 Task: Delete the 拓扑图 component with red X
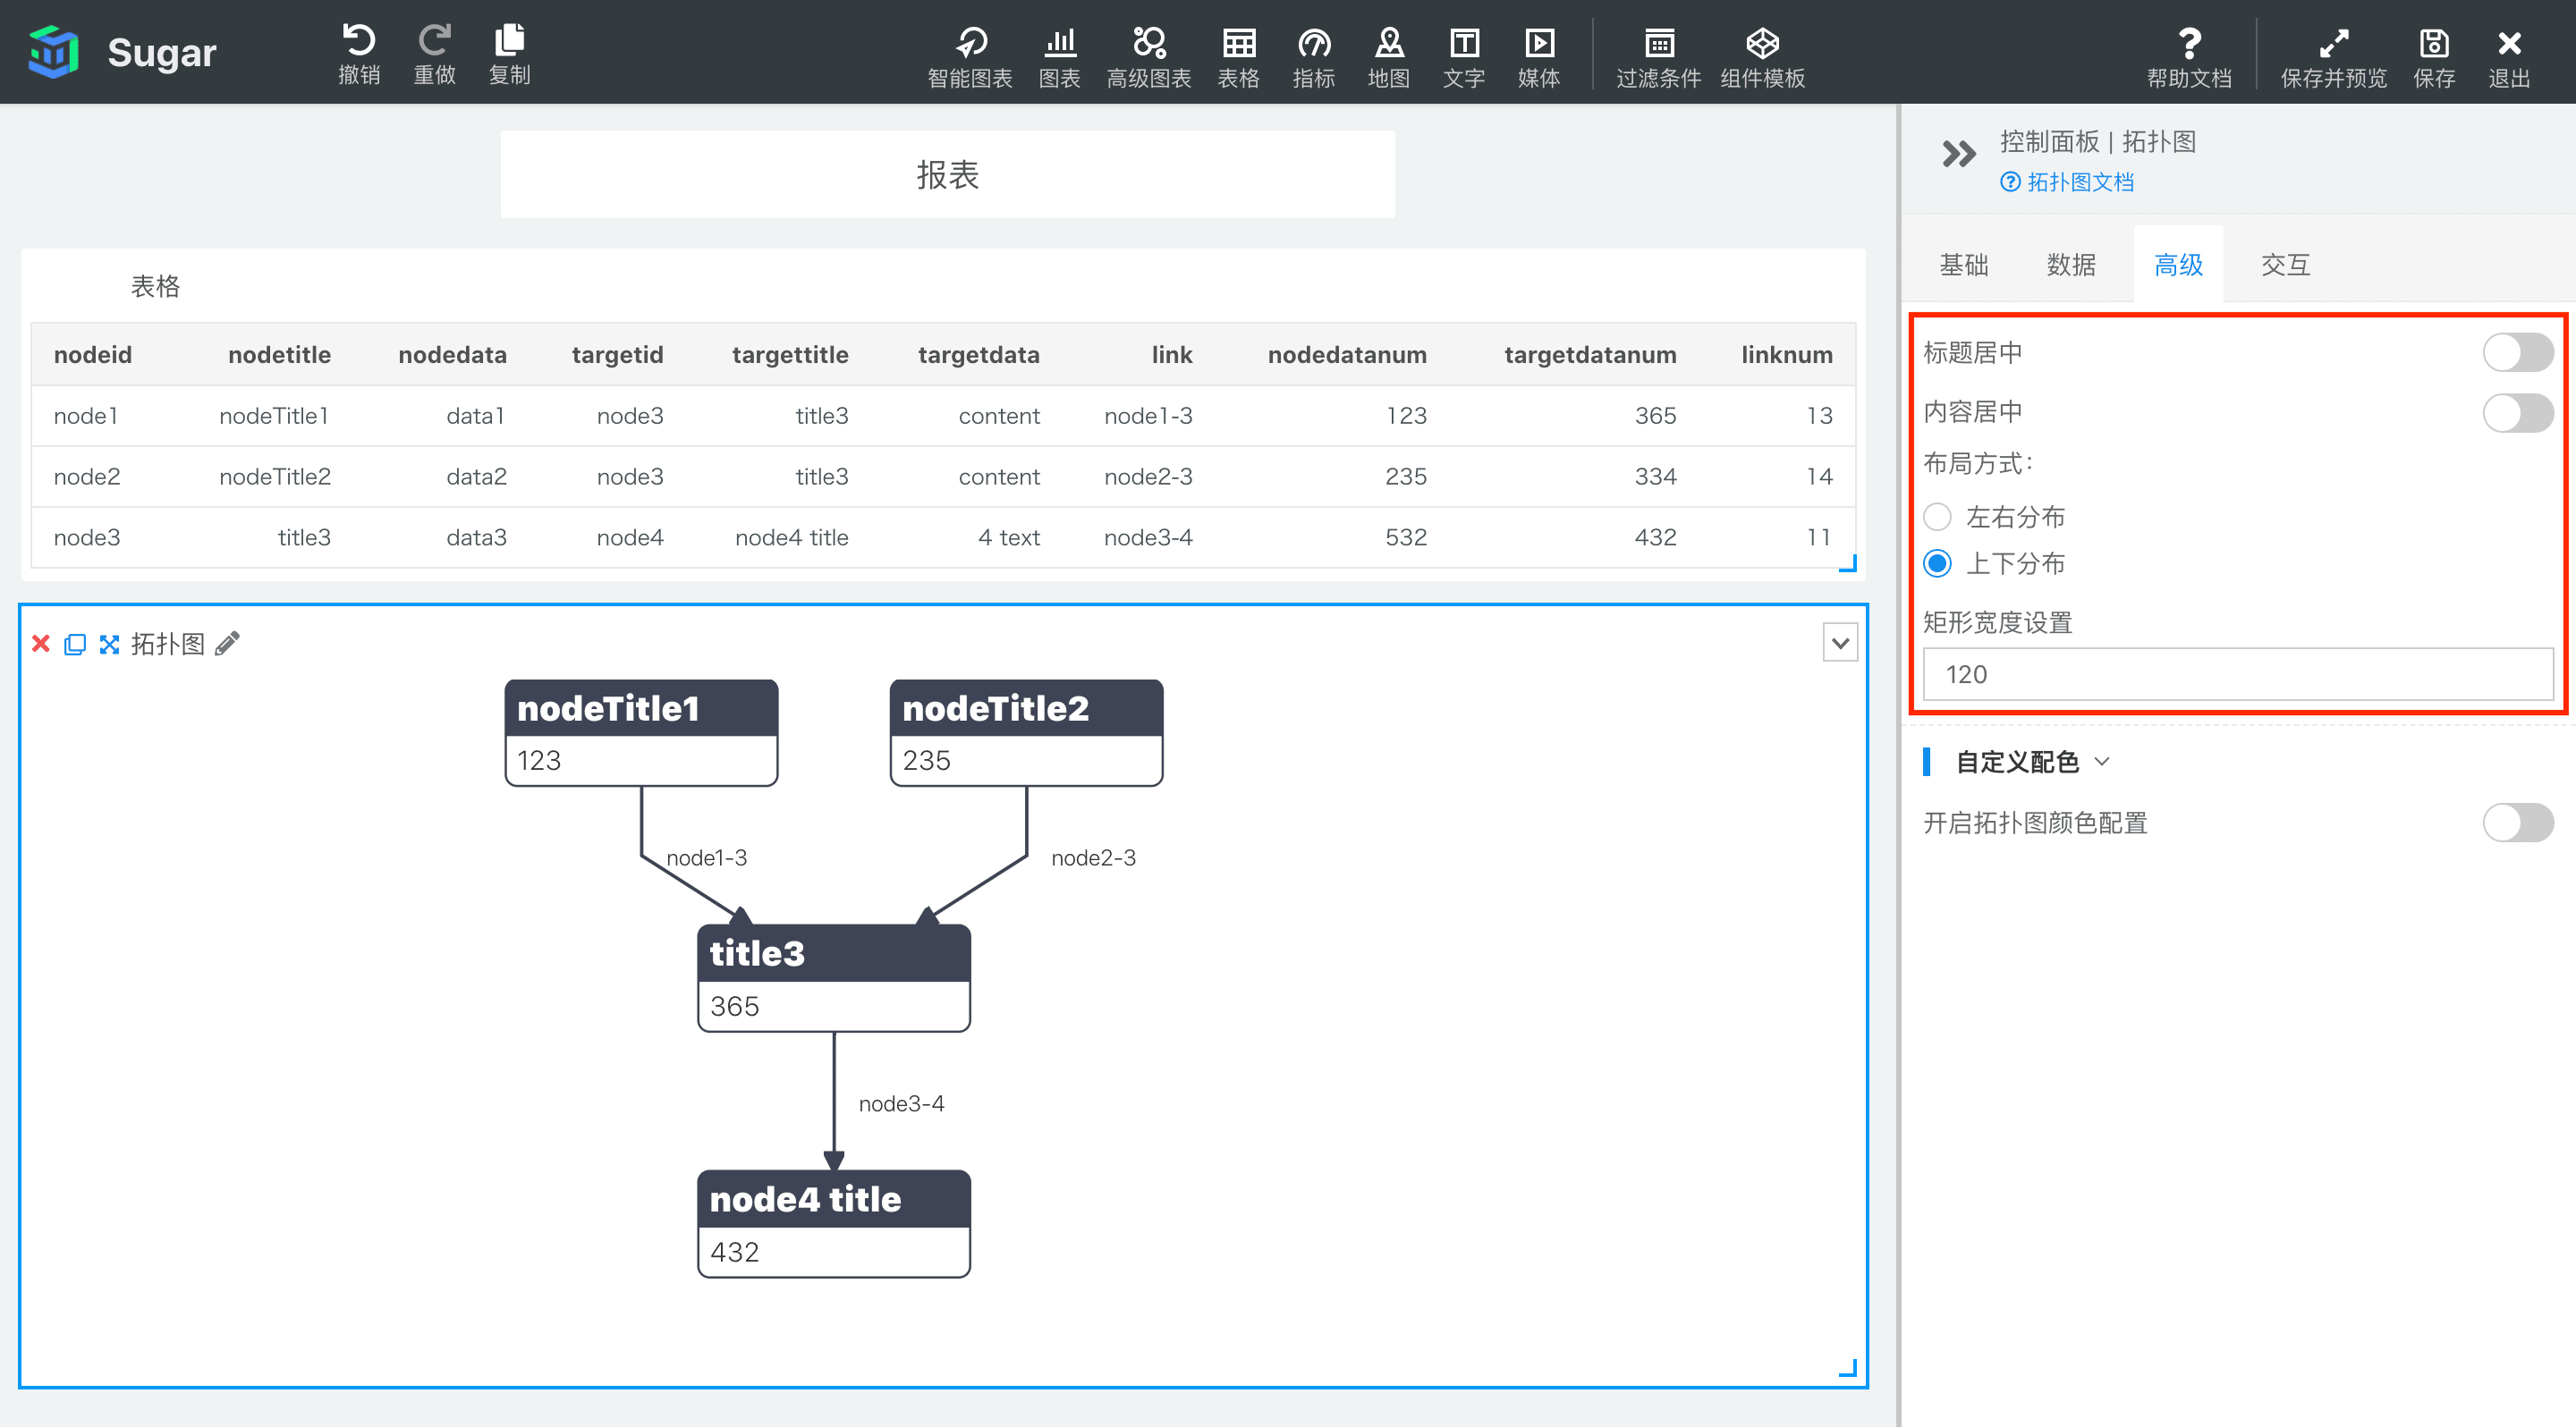click(x=41, y=644)
